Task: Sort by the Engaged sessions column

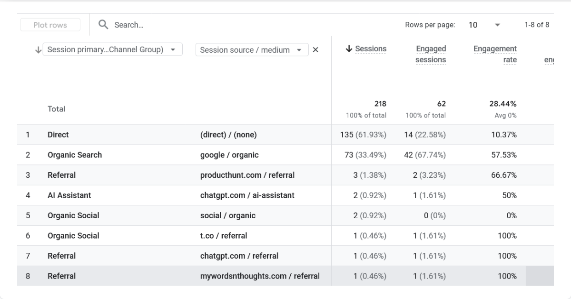Action: 431,54
